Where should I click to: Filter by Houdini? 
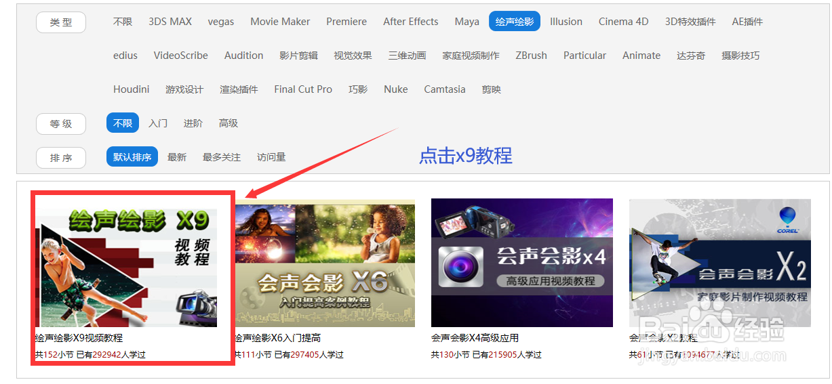point(132,89)
